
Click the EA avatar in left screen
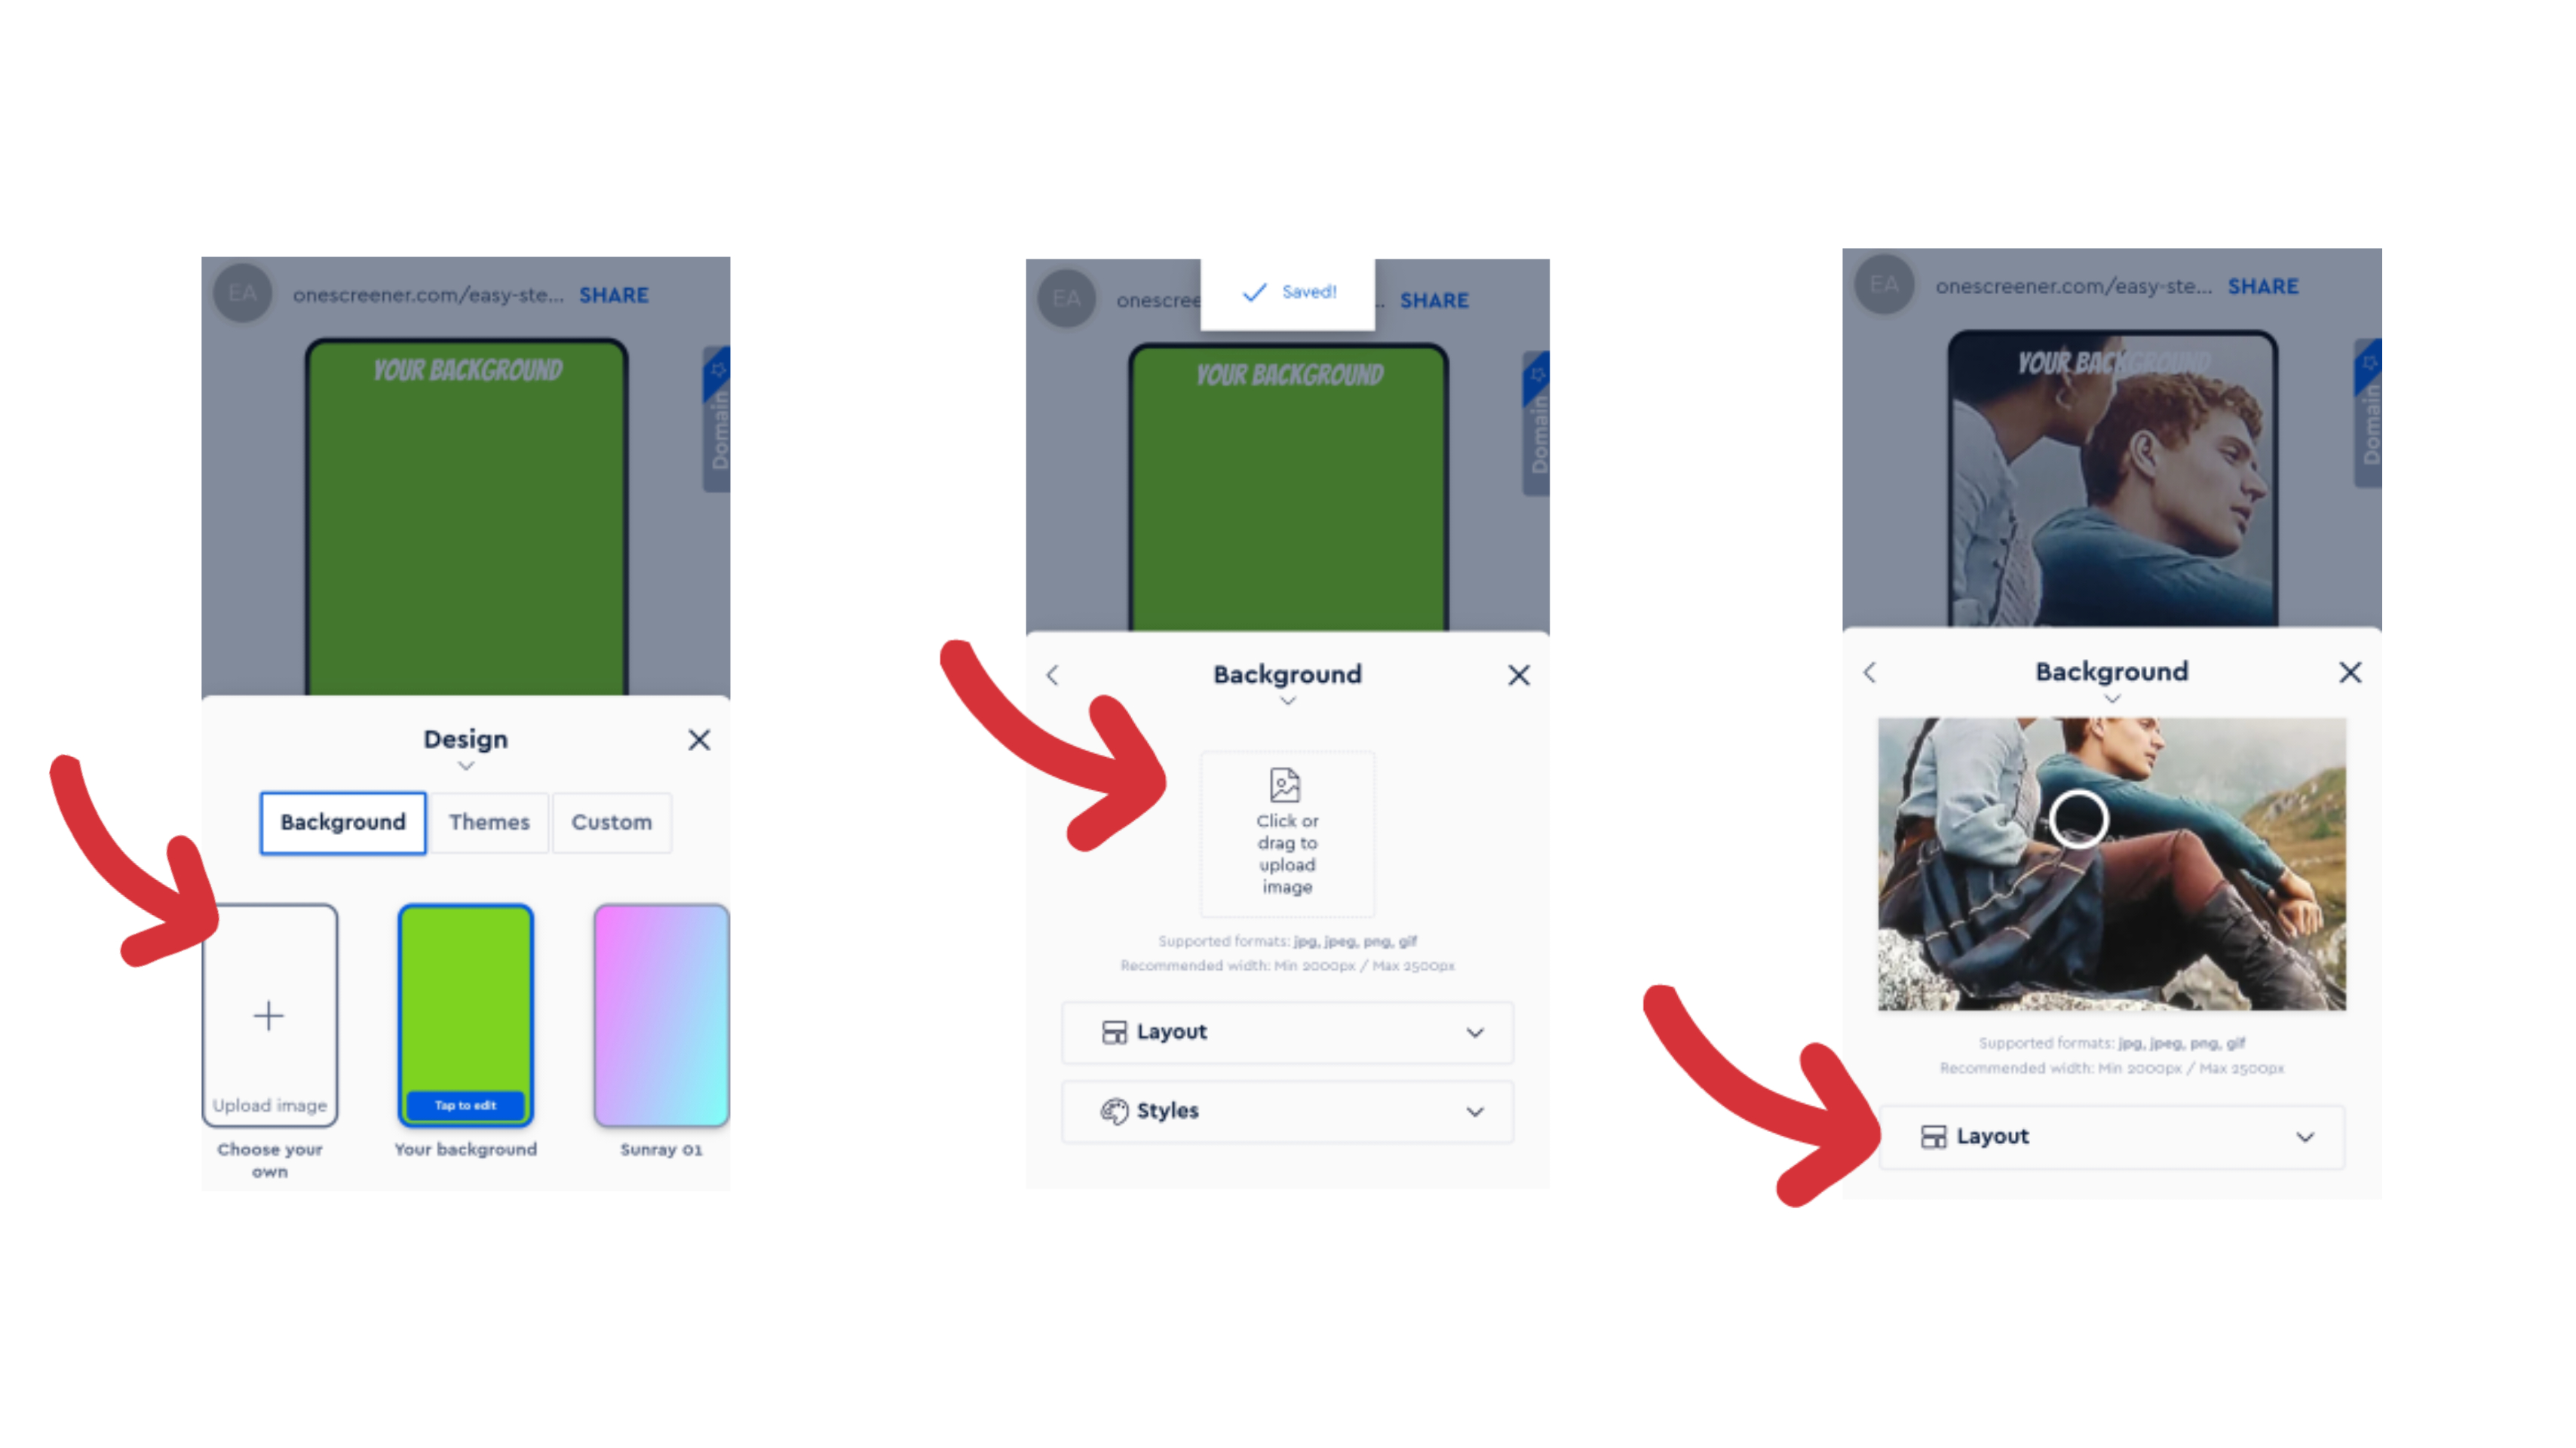tap(243, 293)
